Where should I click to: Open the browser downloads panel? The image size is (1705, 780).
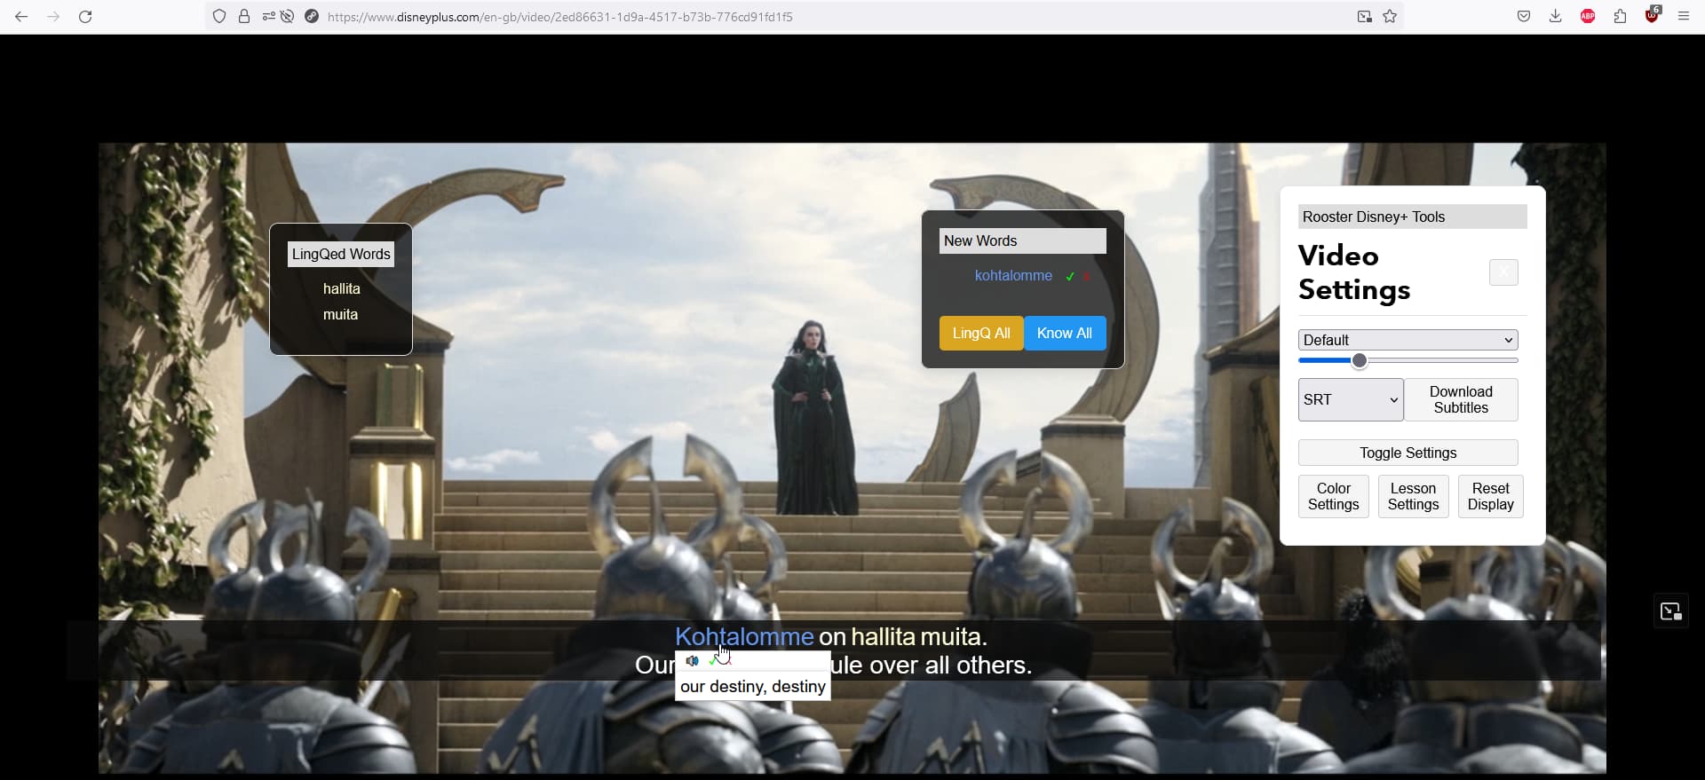(1556, 17)
